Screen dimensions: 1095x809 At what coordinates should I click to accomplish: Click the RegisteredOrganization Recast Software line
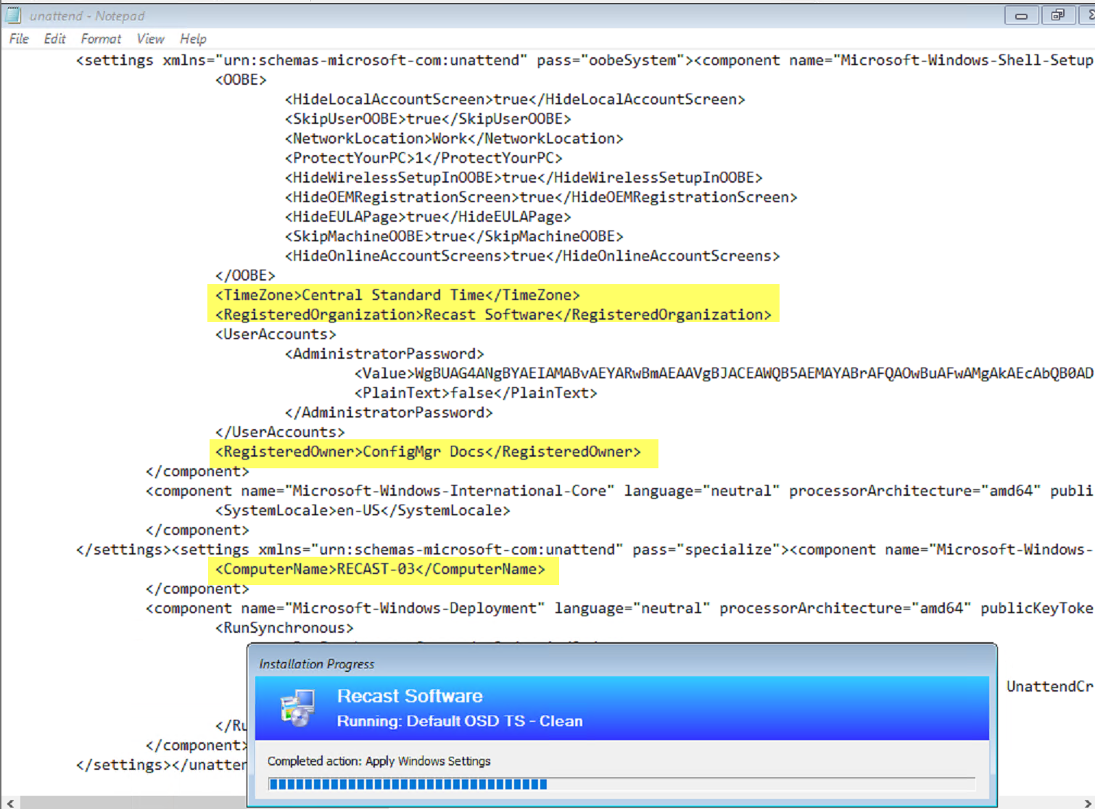click(x=493, y=315)
